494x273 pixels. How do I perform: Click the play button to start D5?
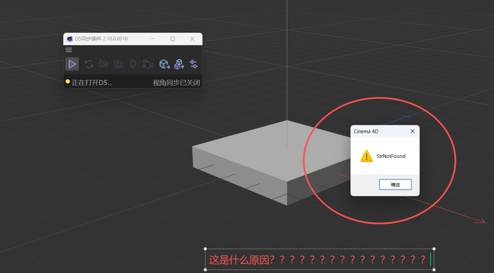click(72, 64)
